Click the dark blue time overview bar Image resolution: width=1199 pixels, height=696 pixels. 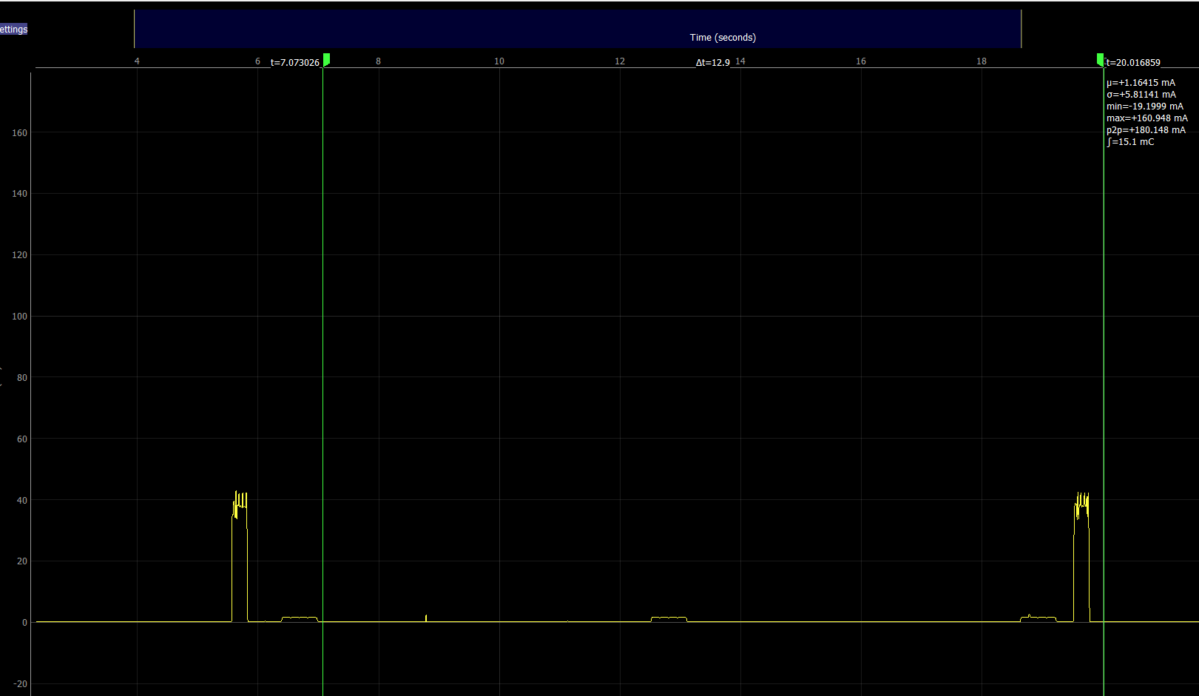coord(577,29)
